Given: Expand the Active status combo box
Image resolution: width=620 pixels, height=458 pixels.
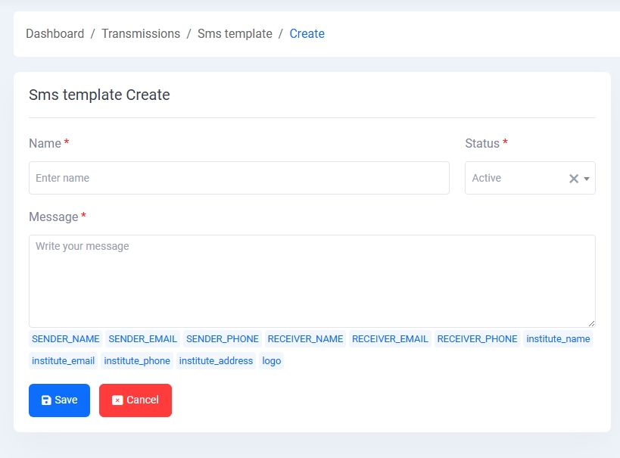Looking at the screenshot, I should [x=522, y=178].
